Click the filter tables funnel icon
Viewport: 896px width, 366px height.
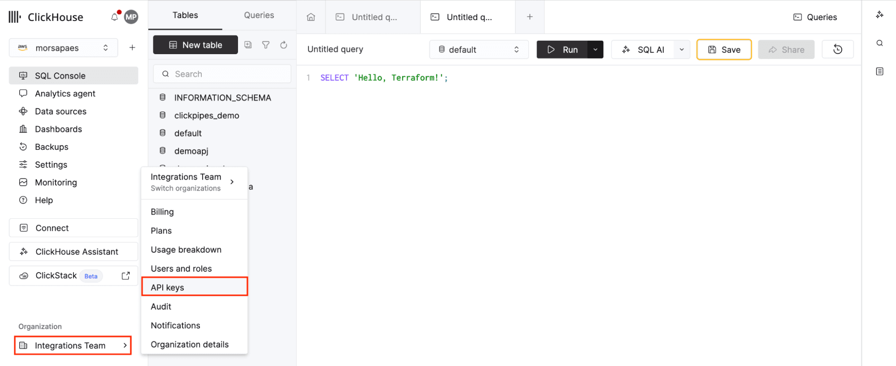(266, 45)
